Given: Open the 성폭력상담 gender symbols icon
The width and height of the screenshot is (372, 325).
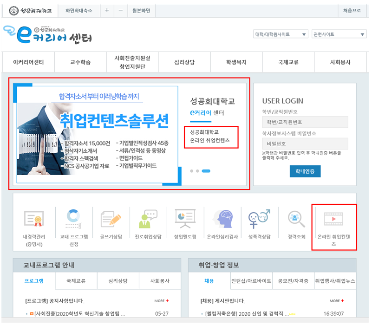Looking at the screenshot, I should (259, 219).
